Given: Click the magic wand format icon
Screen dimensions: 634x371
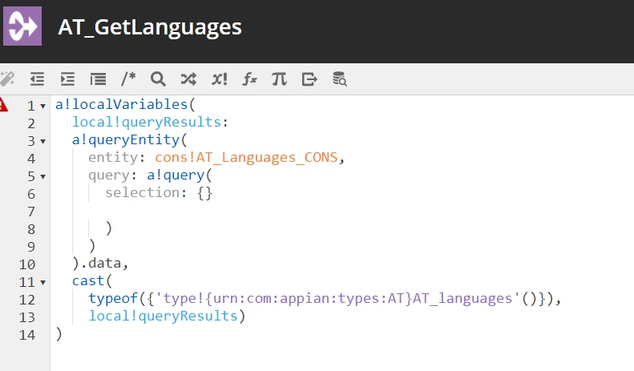Looking at the screenshot, I should point(7,79).
